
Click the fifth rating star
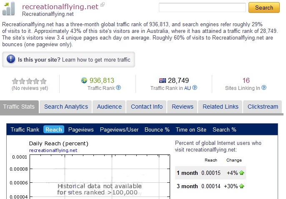click(x=43, y=81)
